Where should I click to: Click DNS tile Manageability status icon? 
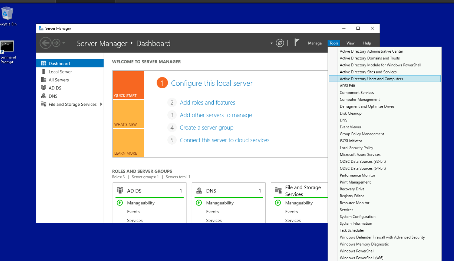pos(199,203)
